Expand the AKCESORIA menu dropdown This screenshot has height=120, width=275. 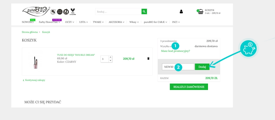(116, 22)
